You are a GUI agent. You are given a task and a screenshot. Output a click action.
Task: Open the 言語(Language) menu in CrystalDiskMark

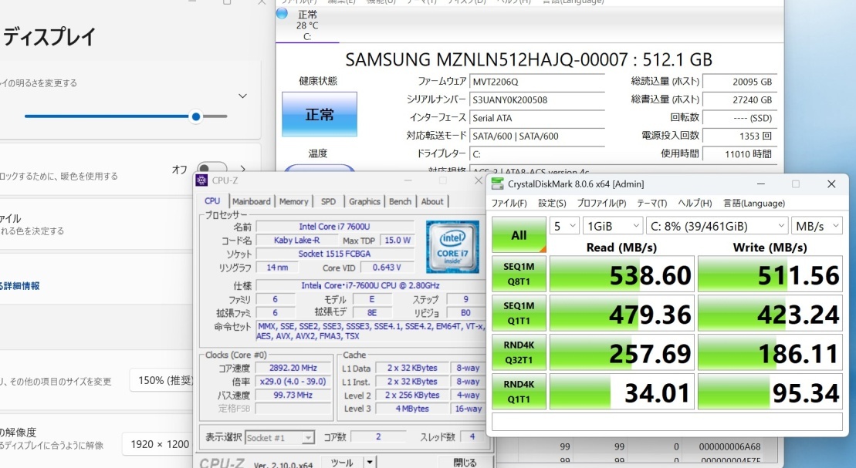point(754,203)
